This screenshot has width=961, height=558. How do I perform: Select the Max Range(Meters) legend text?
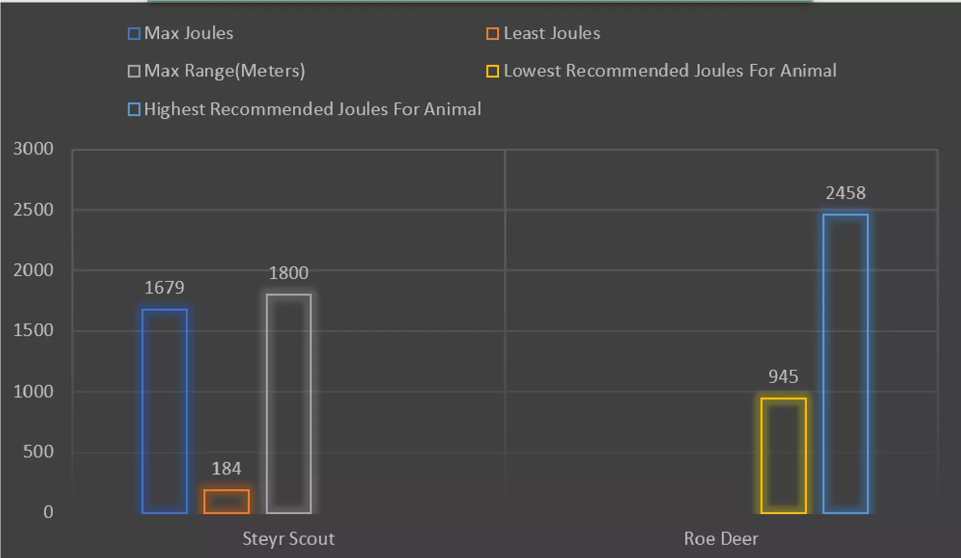pyautogui.click(x=224, y=71)
